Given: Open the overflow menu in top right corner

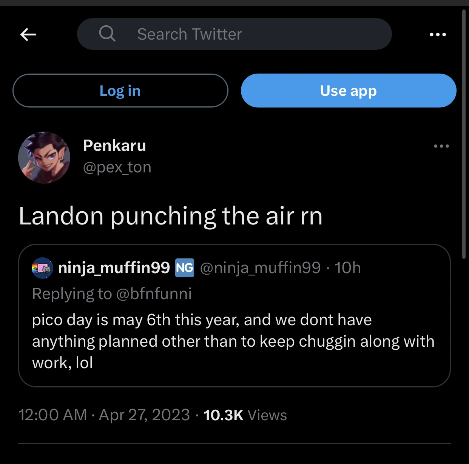Looking at the screenshot, I should point(438,34).
